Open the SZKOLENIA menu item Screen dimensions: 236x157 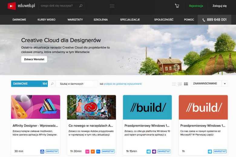tap(100, 20)
